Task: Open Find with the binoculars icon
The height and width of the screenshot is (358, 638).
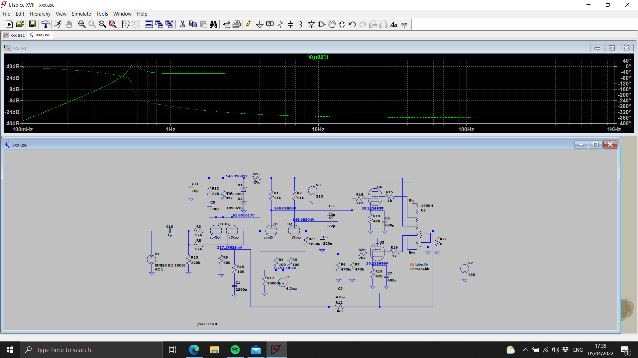Action: [x=214, y=24]
